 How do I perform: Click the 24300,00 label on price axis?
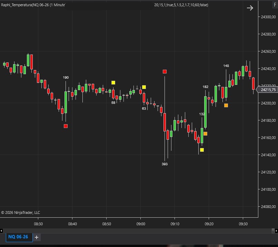point(268,17)
